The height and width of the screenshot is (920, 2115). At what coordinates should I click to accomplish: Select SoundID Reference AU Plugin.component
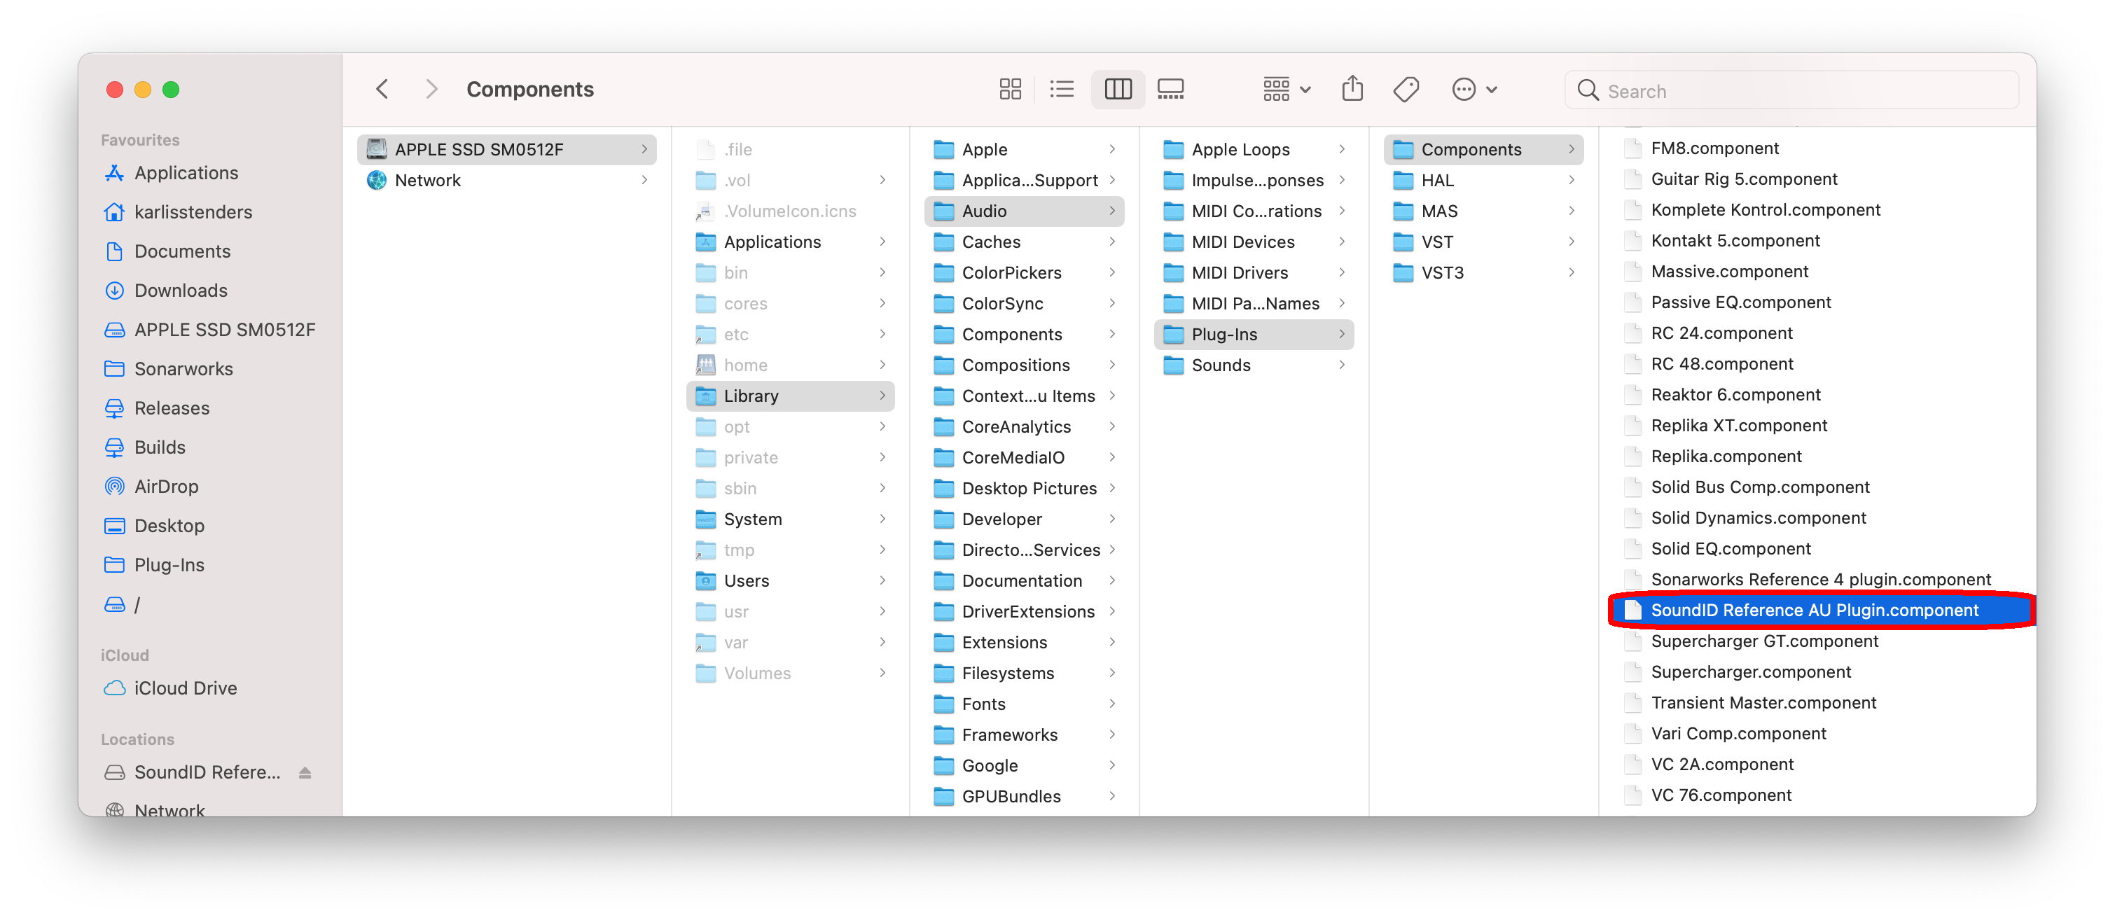point(1821,611)
